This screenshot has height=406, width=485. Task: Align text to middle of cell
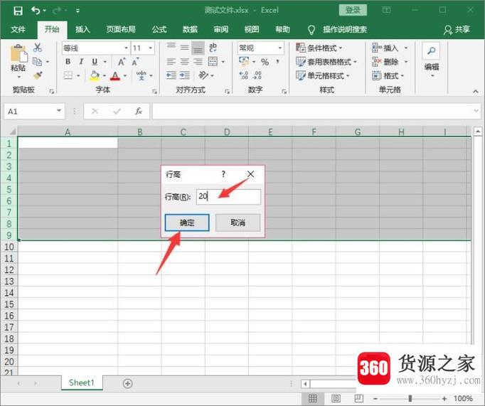(184, 48)
